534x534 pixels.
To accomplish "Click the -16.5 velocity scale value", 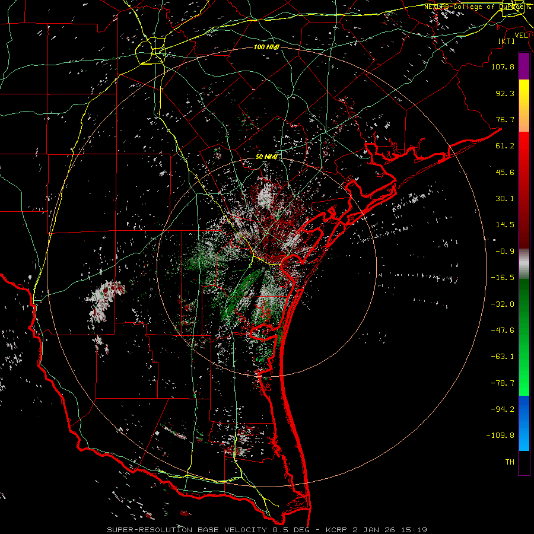I will 503,278.
